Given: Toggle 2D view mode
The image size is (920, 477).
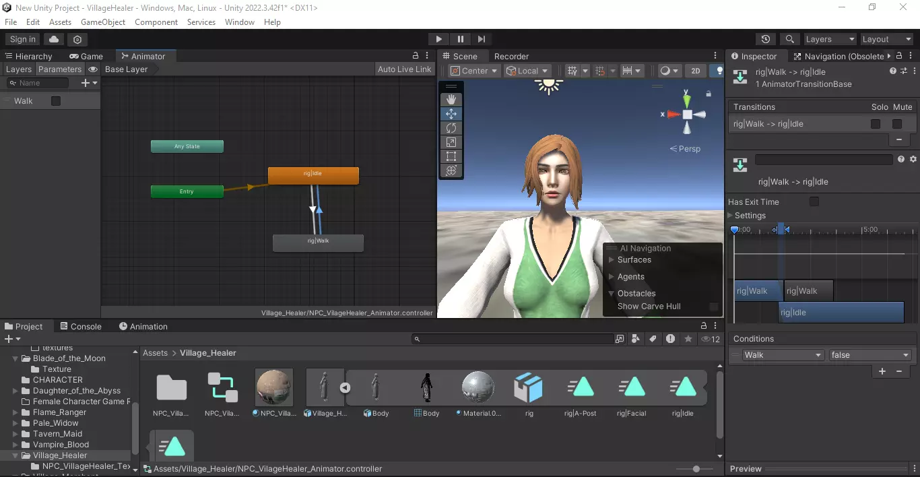Looking at the screenshot, I should (696, 71).
